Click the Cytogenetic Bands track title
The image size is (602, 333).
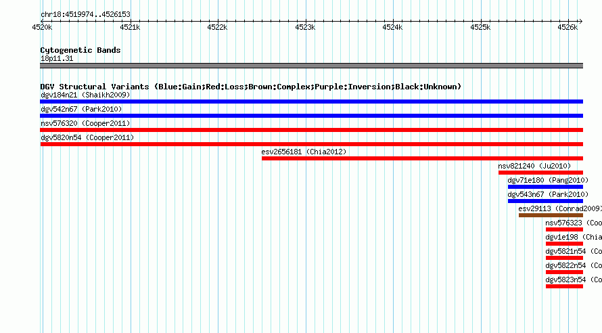80,50
